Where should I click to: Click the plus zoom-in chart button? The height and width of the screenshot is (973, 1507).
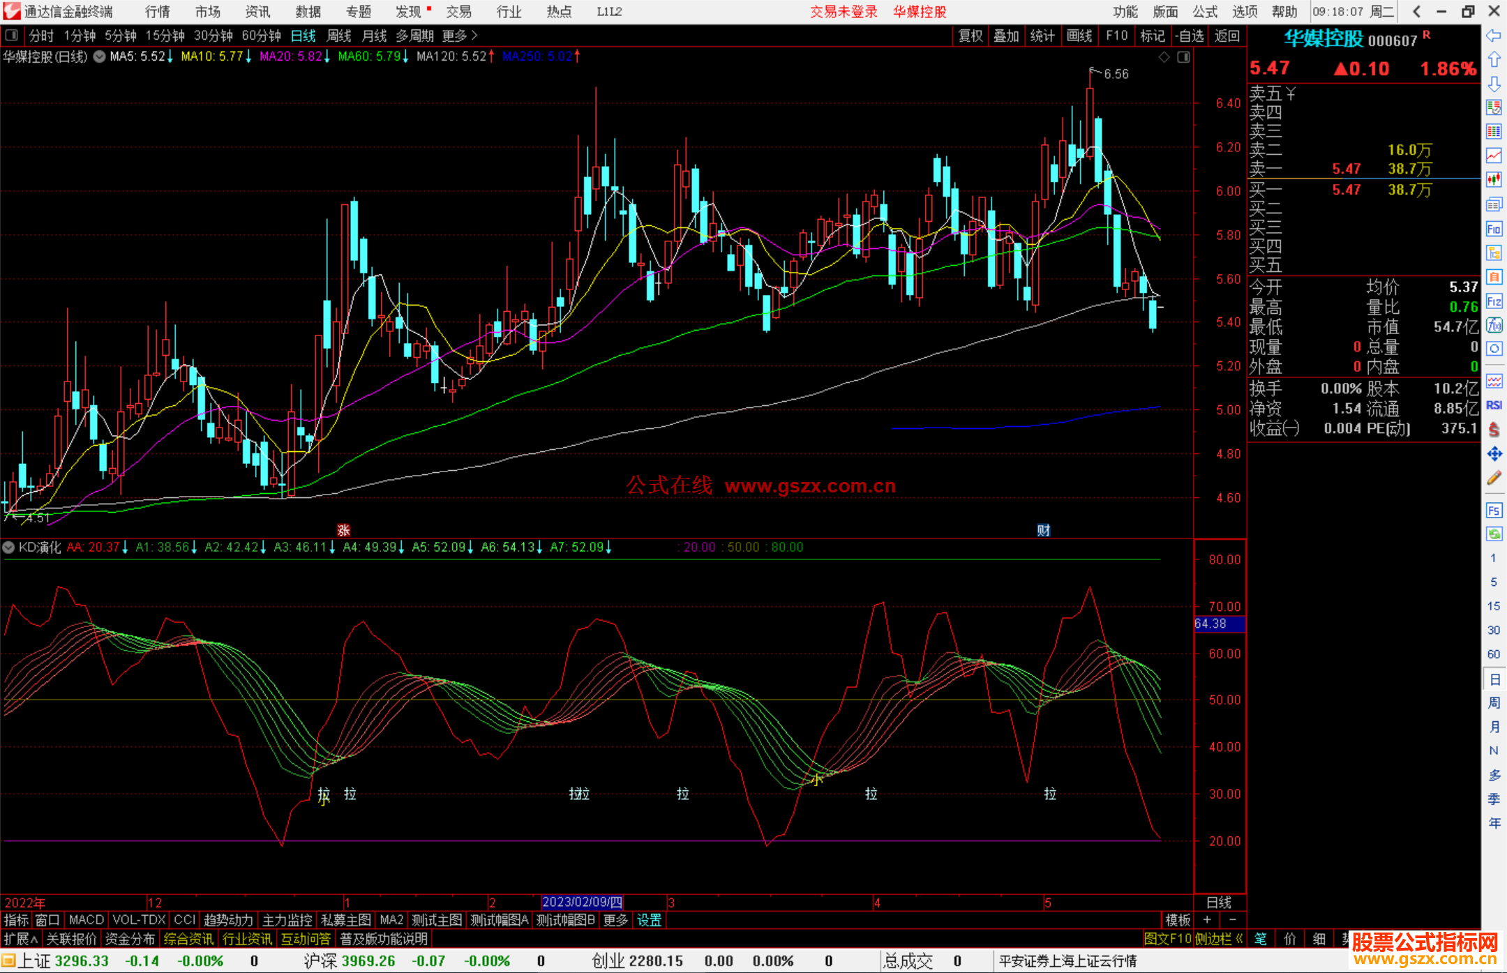point(1208,920)
